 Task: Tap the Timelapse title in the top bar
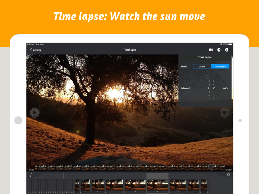[x=129, y=50]
